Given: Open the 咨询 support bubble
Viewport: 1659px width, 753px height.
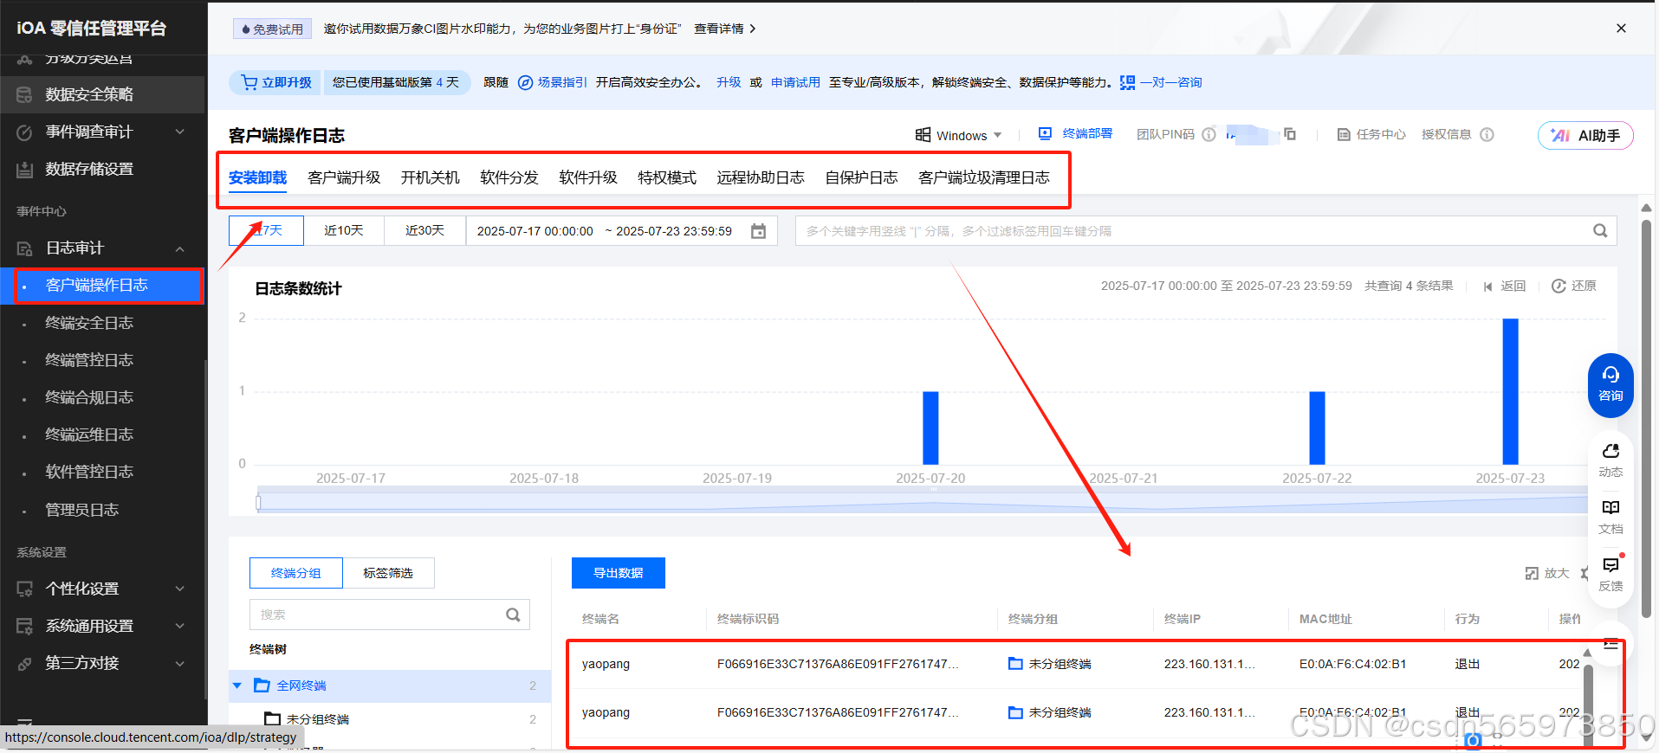Looking at the screenshot, I should [1610, 385].
